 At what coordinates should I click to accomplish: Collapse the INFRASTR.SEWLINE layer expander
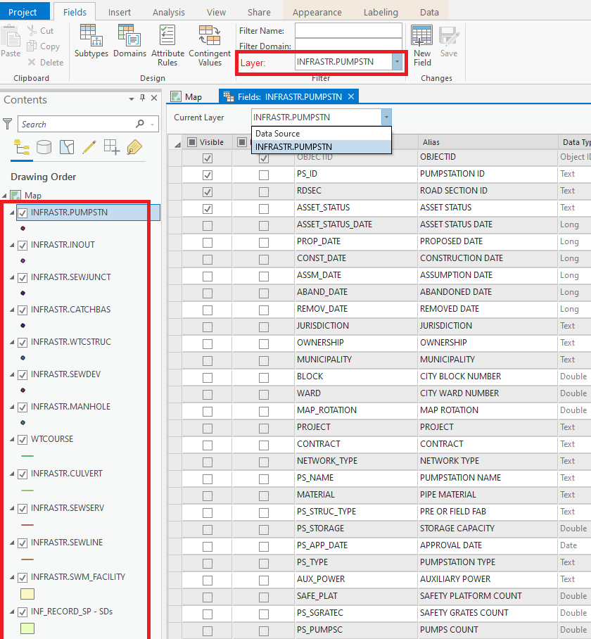[13, 543]
